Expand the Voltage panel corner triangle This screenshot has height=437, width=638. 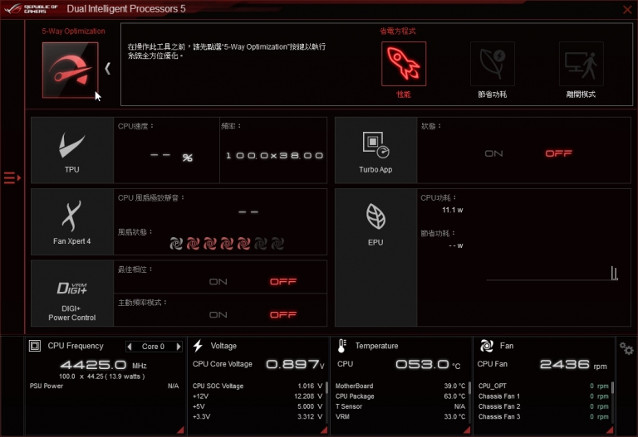tap(324, 430)
